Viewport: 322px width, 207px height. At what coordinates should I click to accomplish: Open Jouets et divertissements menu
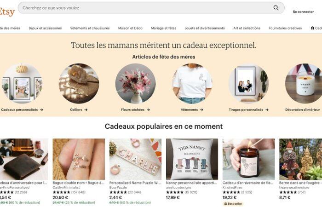point(205,28)
